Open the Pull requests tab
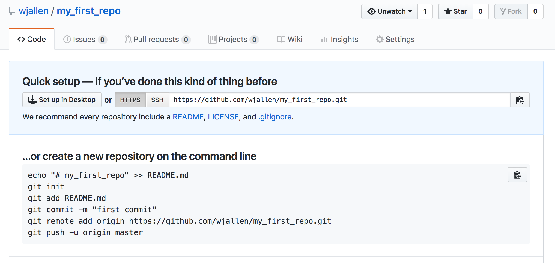The height and width of the screenshot is (263, 555). tap(157, 40)
